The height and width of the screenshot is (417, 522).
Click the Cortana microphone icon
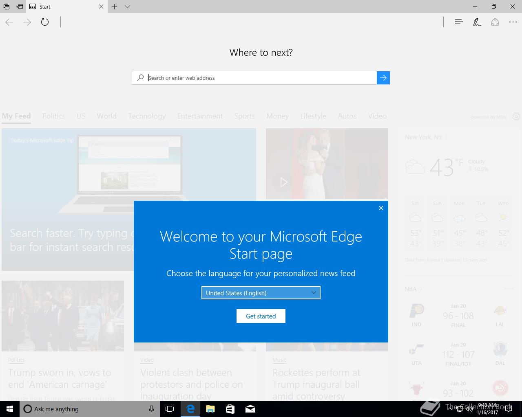(x=151, y=409)
